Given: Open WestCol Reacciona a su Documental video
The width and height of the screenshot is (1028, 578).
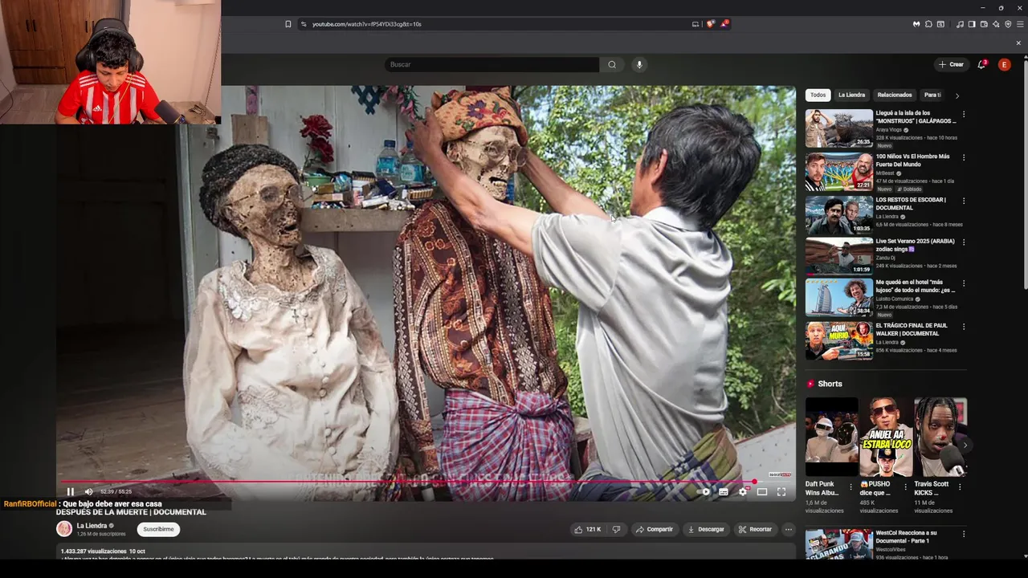Looking at the screenshot, I should [x=839, y=544].
